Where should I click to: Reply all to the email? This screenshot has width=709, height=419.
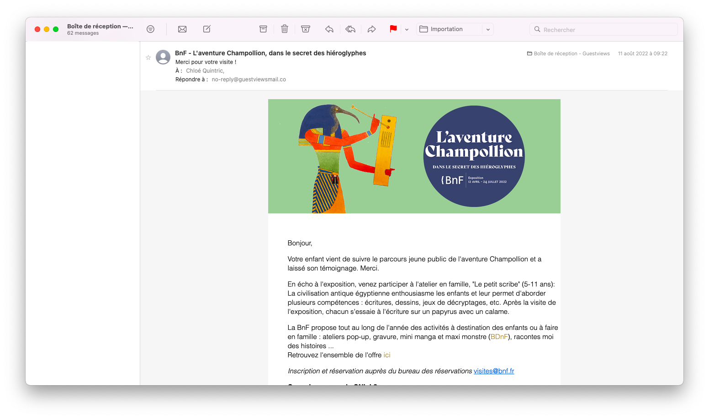click(350, 29)
